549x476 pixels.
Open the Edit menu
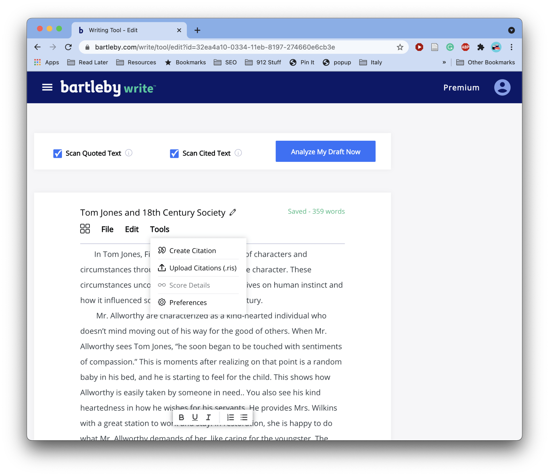coord(132,229)
